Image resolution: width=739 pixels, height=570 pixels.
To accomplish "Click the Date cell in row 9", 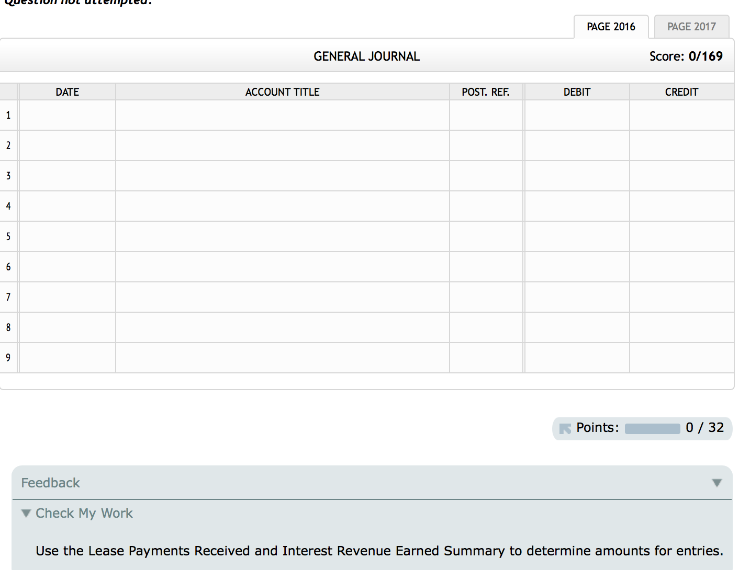I will [67, 358].
